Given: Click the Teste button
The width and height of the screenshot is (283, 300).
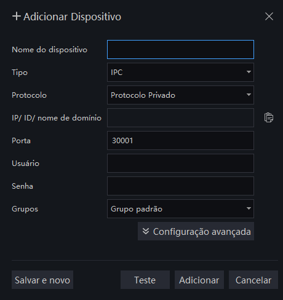Looking at the screenshot, I should pyautogui.click(x=145, y=280).
